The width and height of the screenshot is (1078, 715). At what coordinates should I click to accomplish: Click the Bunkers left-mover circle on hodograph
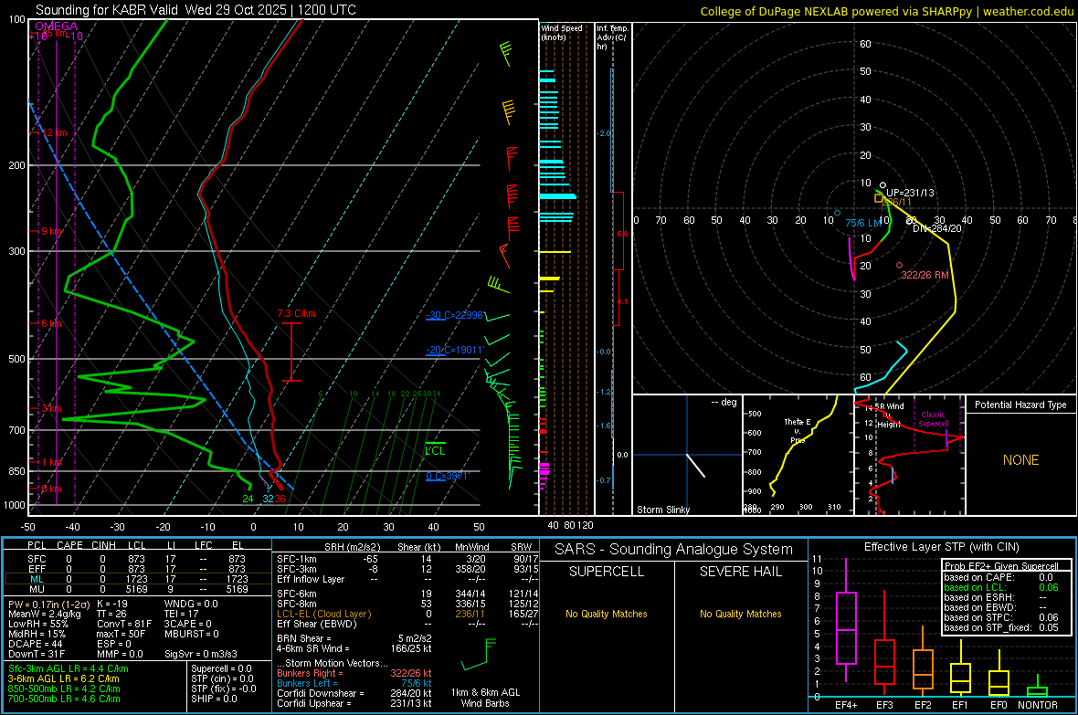pos(837,213)
